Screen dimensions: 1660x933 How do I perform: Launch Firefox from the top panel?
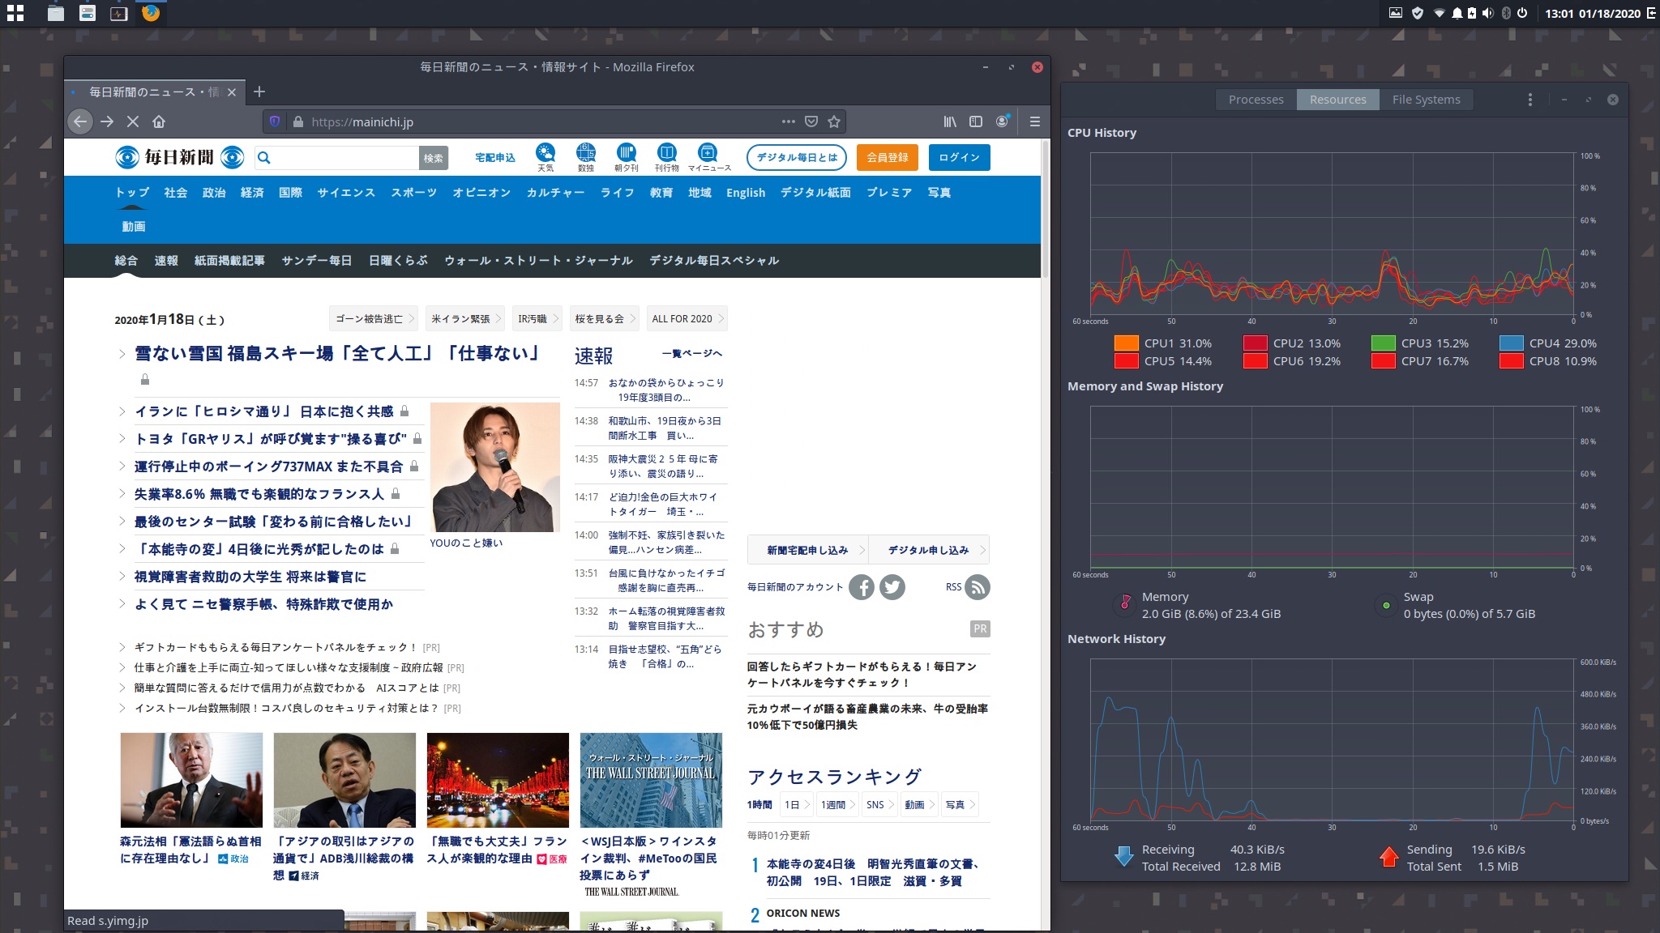(x=151, y=13)
